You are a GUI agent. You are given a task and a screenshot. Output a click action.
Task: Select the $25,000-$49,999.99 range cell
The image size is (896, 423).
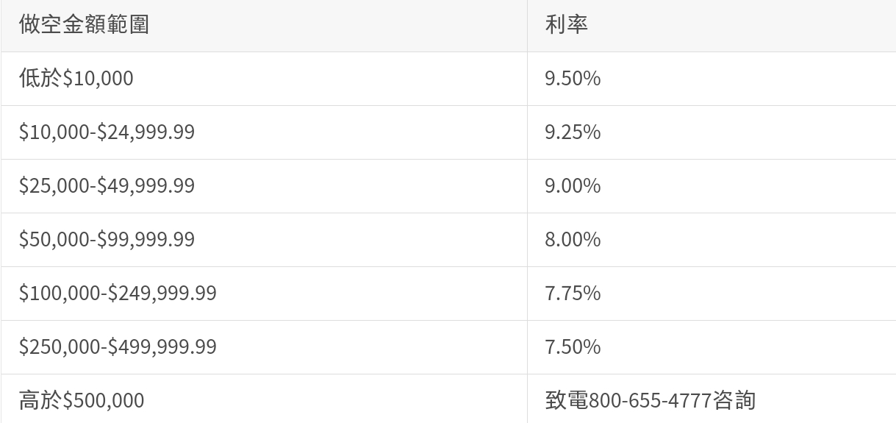pyautogui.click(x=107, y=185)
